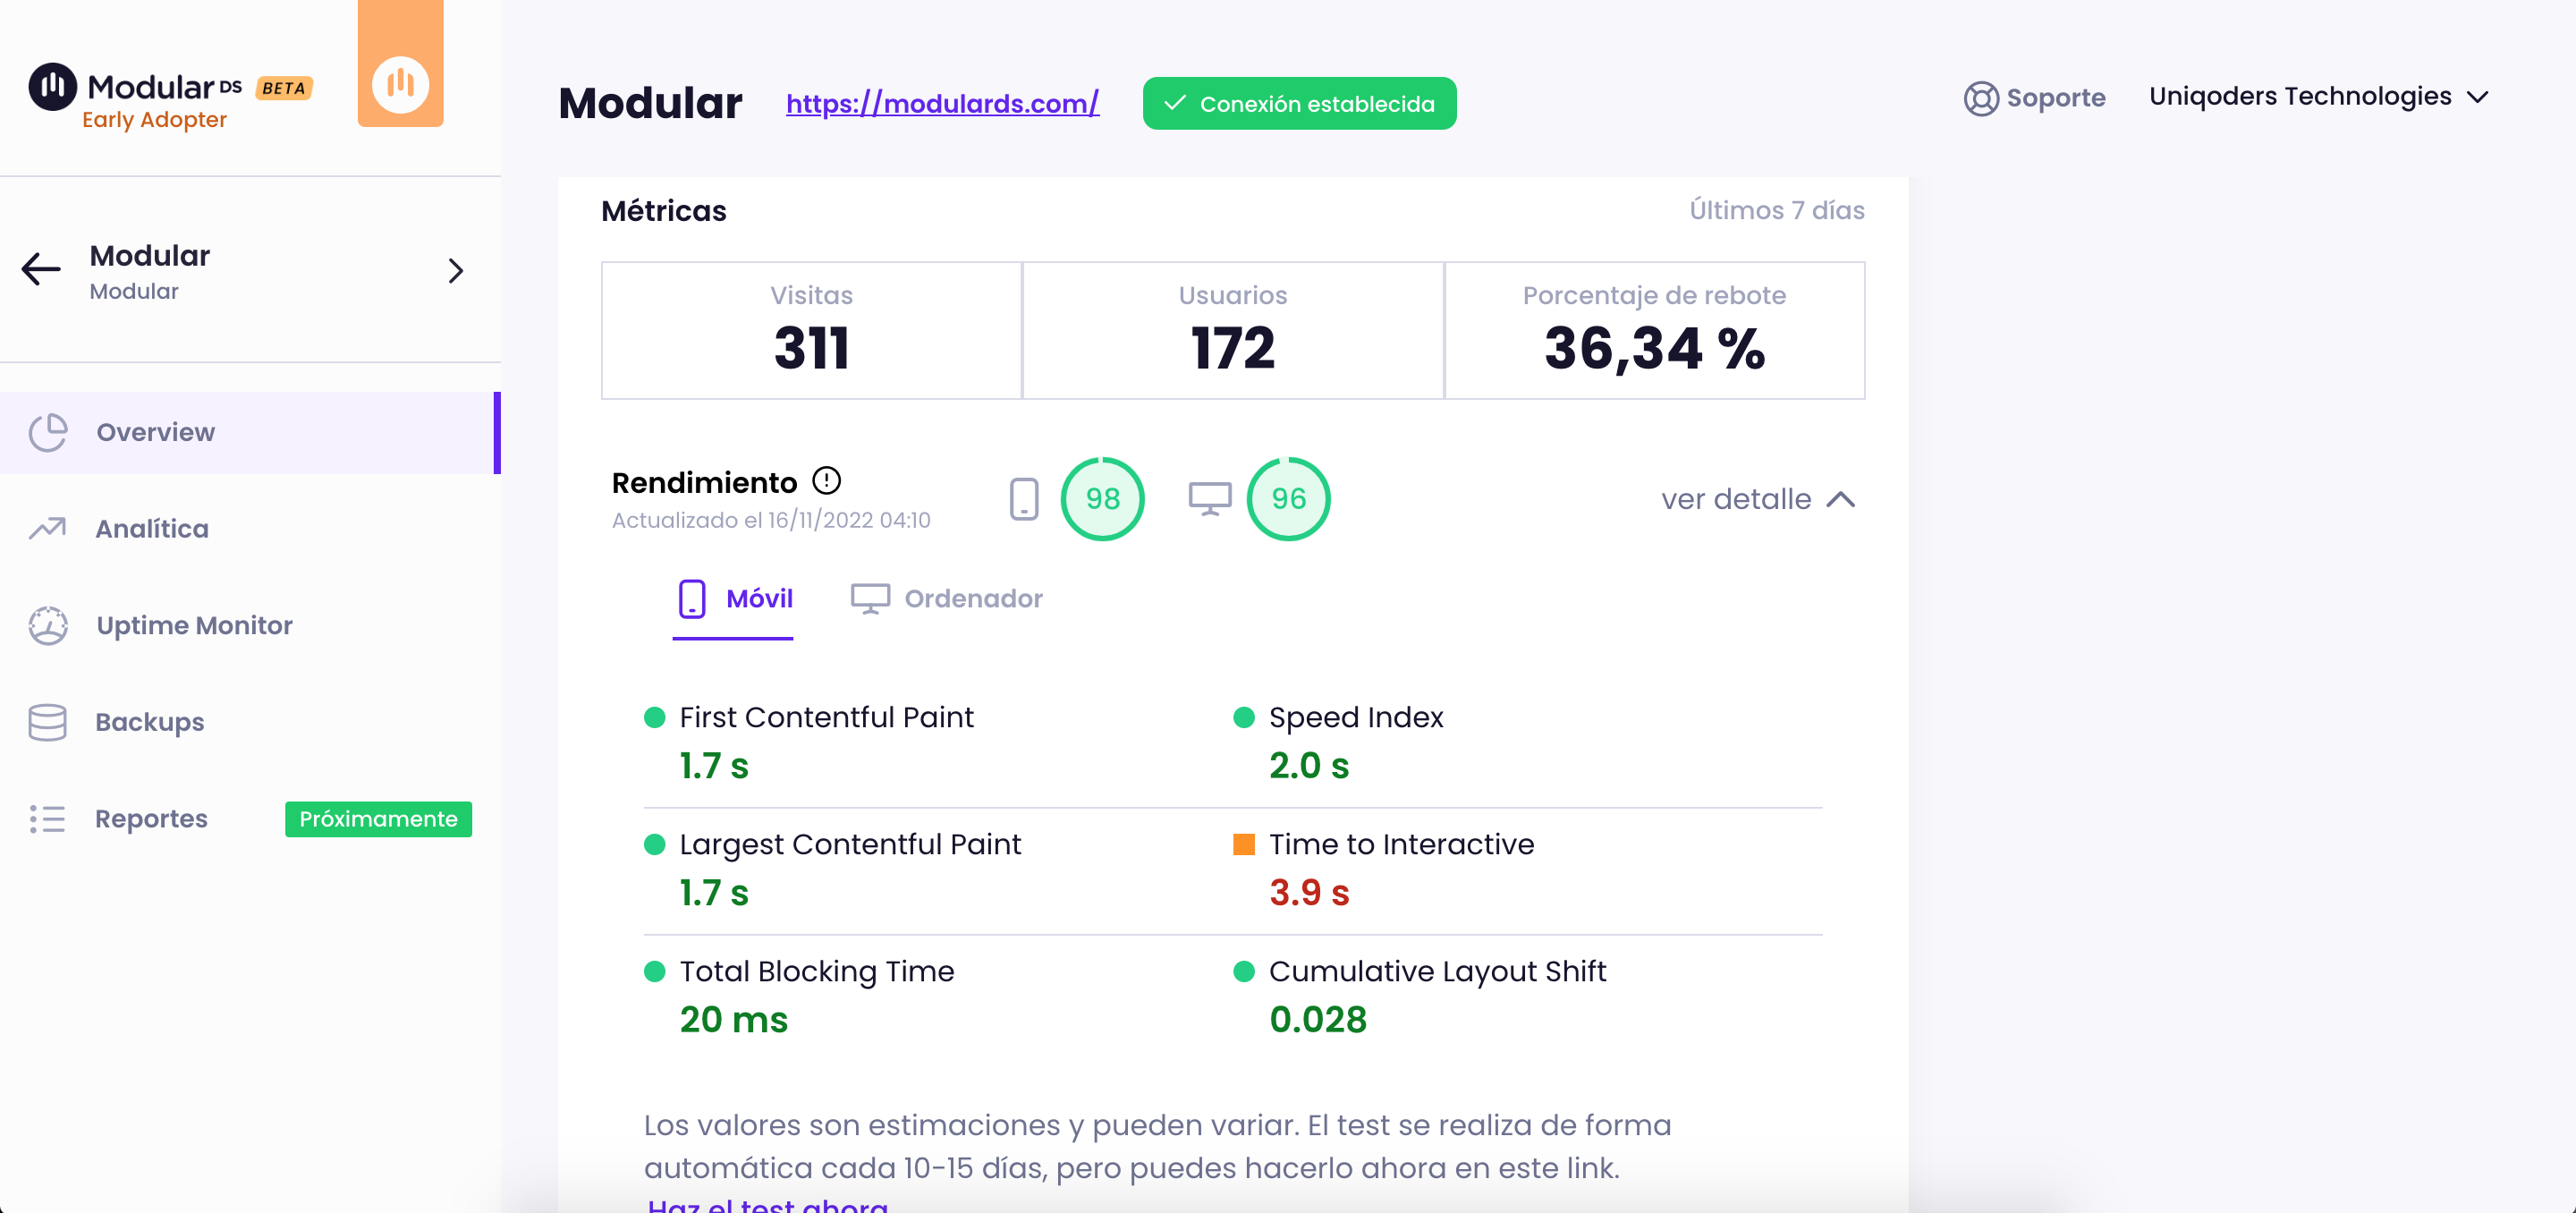Open the Soporte link

click(x=2055, y=97)
